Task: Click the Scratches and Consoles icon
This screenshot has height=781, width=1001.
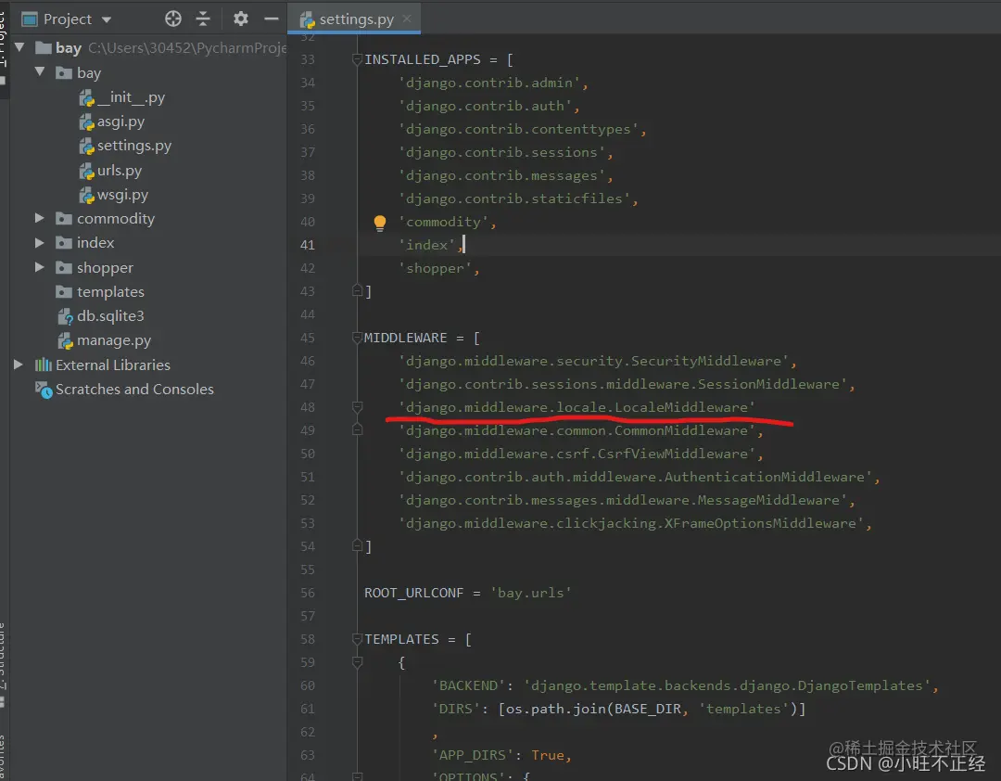Action: pos(44,390)
